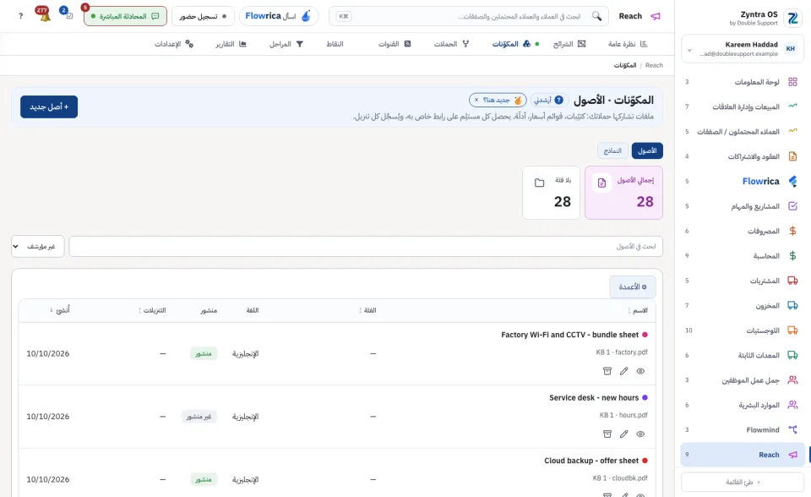Click factory.pdf file label
This screenshot has width=811, height=497.
pyautogui.click(x=631, y=352)
